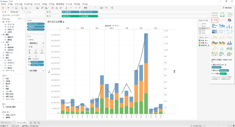This screenshot has width=235, height=127.
Task: Click the orange 家電, 売上 legend swatch
Action: (x=200, y=43)
